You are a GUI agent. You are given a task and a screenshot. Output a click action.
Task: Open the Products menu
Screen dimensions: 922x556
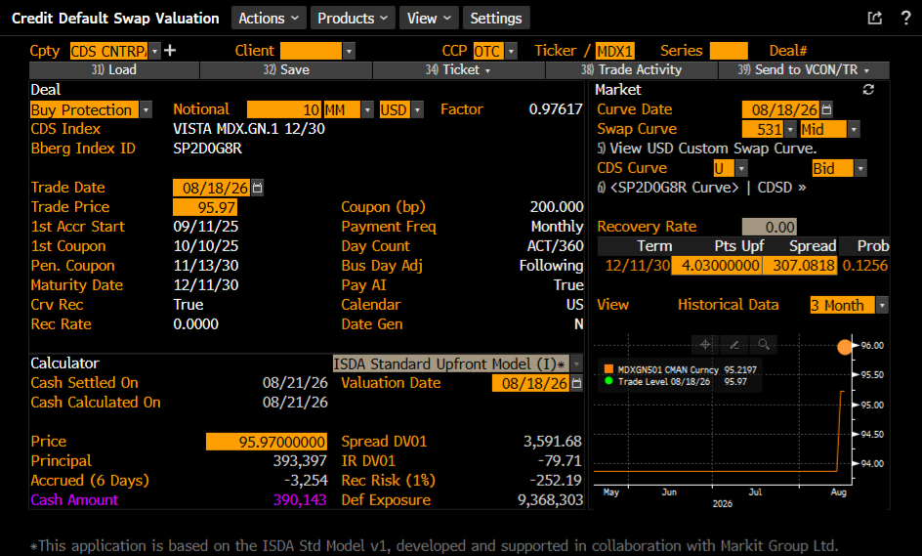click(x=353, y=19)
